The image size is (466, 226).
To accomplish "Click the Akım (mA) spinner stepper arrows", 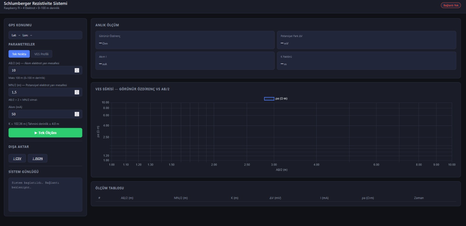I will tap(77, 114).
